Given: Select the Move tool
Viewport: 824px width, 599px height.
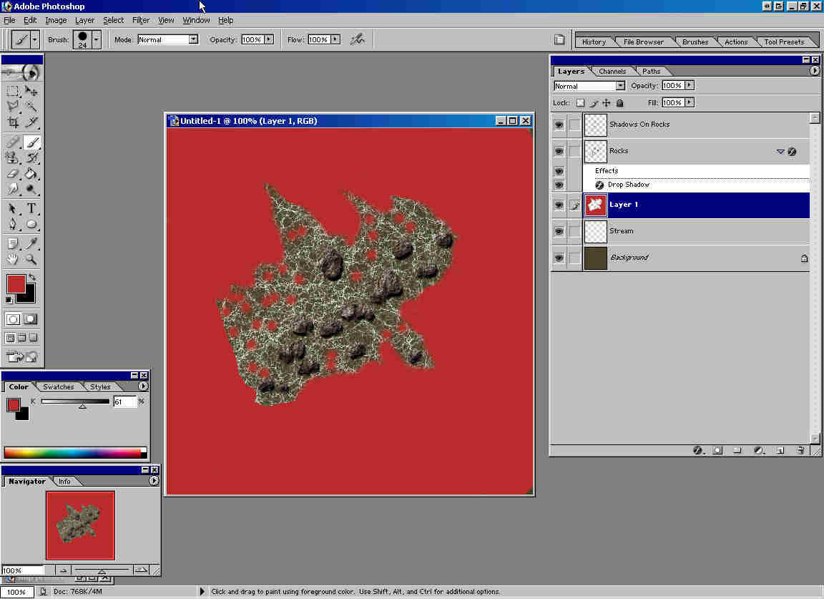Looking at the screenshot, I should point(31,91).
